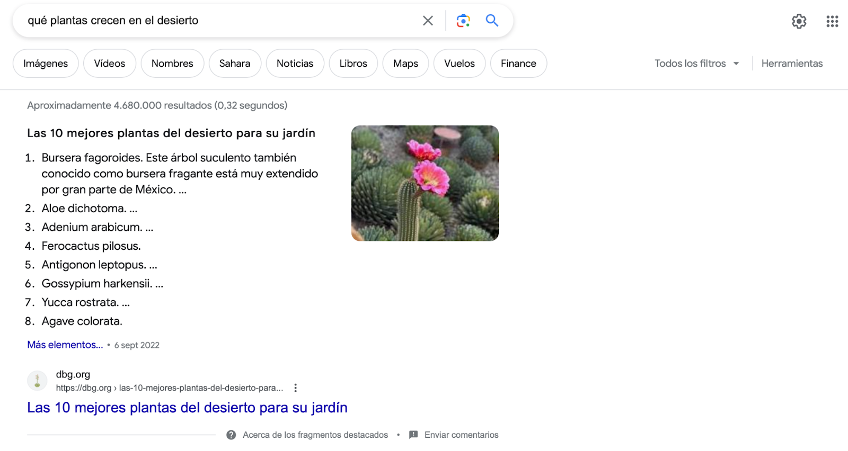Open the Google apps grid icon
This screenshot has width=848, height=451.
(x=832, y=21)
